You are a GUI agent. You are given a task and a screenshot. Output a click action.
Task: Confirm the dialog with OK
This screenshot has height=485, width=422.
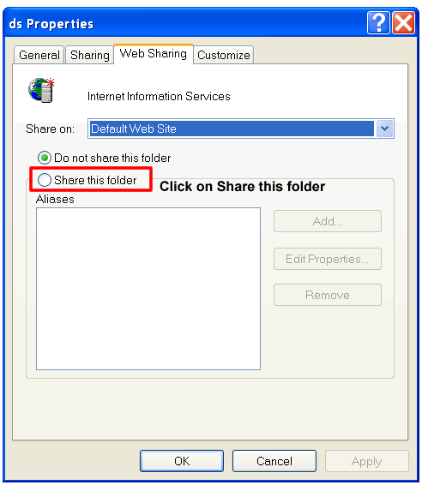coord(182,461)
